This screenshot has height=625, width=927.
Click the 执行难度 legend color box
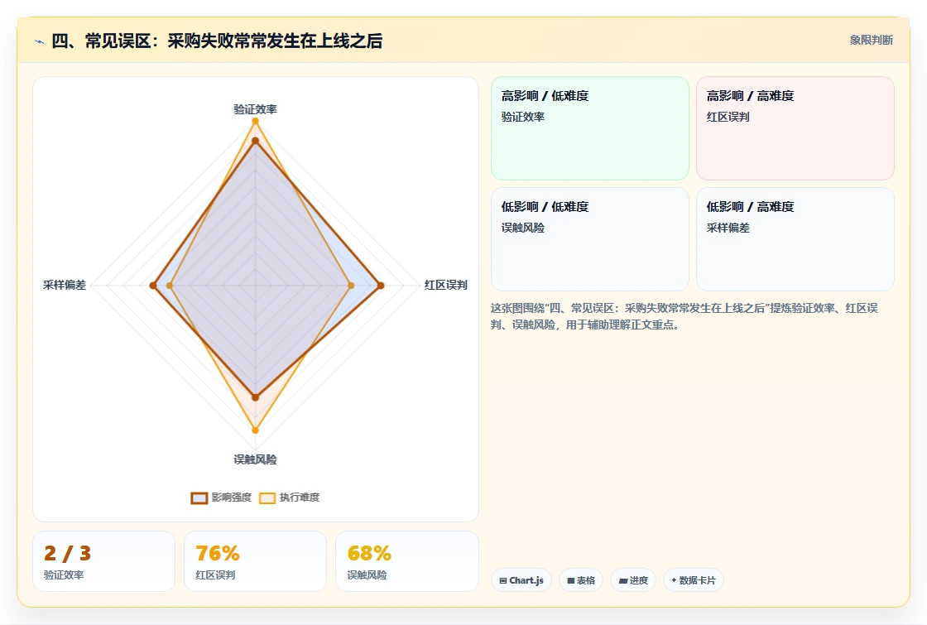(267, 498)
